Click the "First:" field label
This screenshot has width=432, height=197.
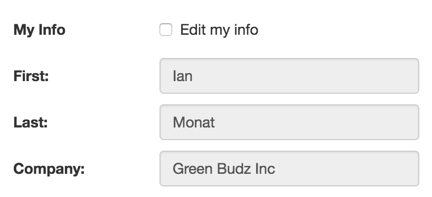click(x=31, y=76)
